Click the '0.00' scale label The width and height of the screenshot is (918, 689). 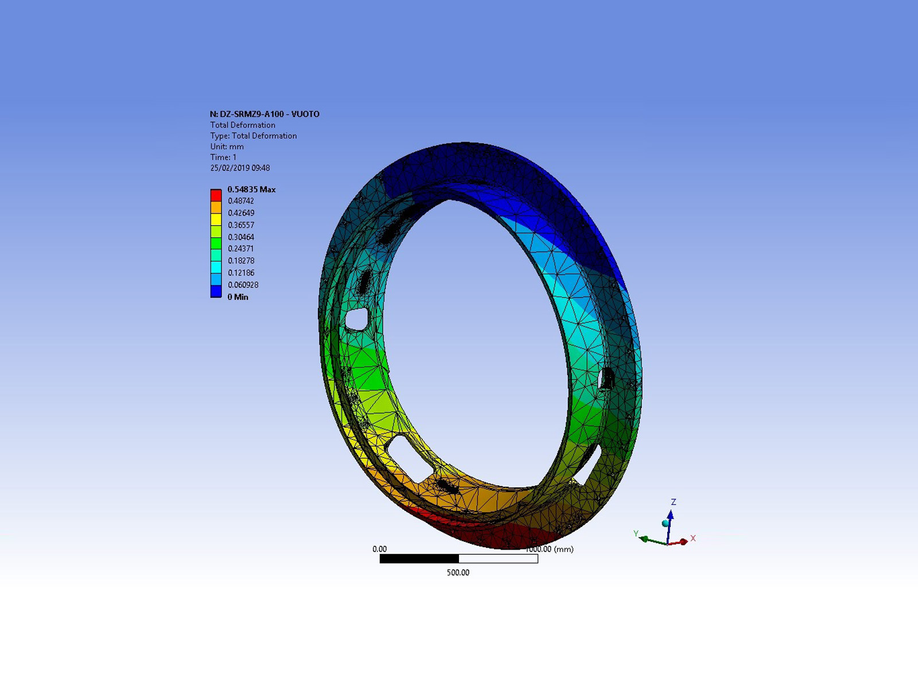pyautogui.click(x=380, y=549)
